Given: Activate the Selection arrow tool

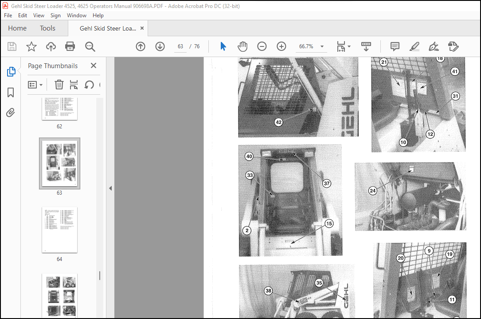Looking at the screenshot, I should (x=223, y=46).
